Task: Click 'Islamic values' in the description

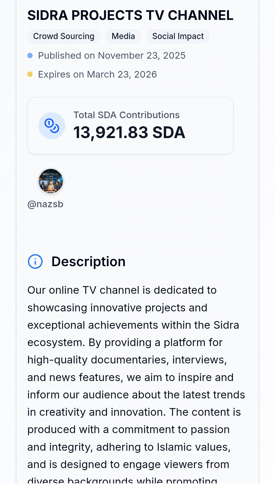Action: (194, 447)
